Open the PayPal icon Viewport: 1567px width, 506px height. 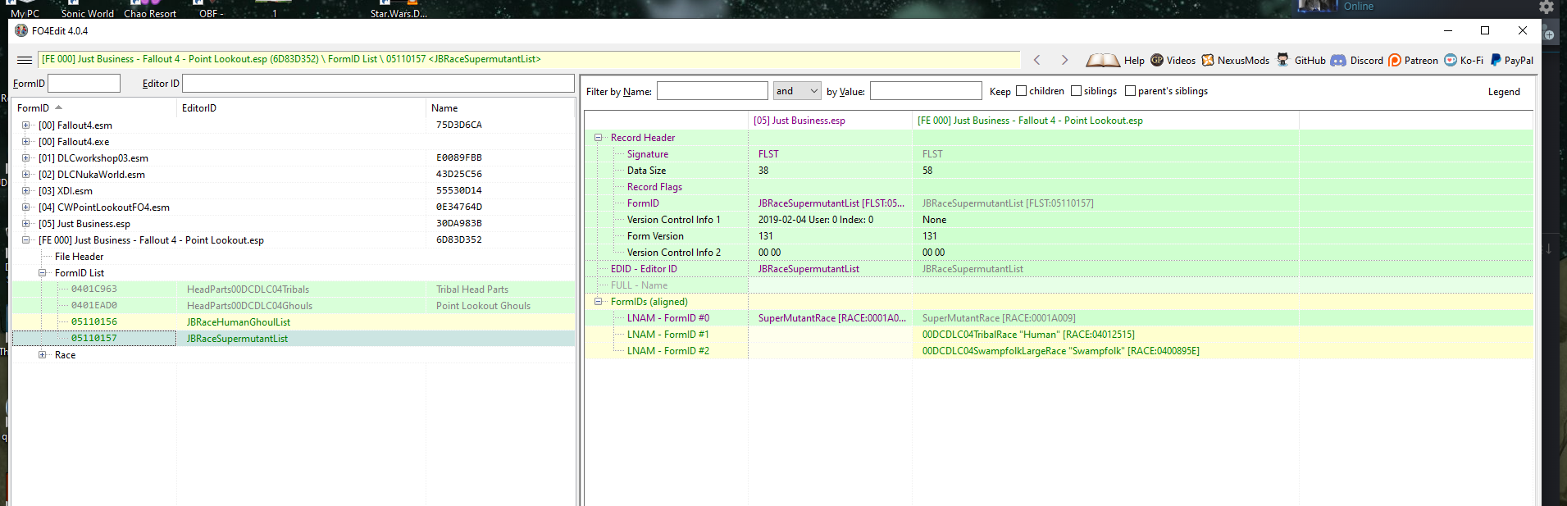click(x=1496, y=60)
